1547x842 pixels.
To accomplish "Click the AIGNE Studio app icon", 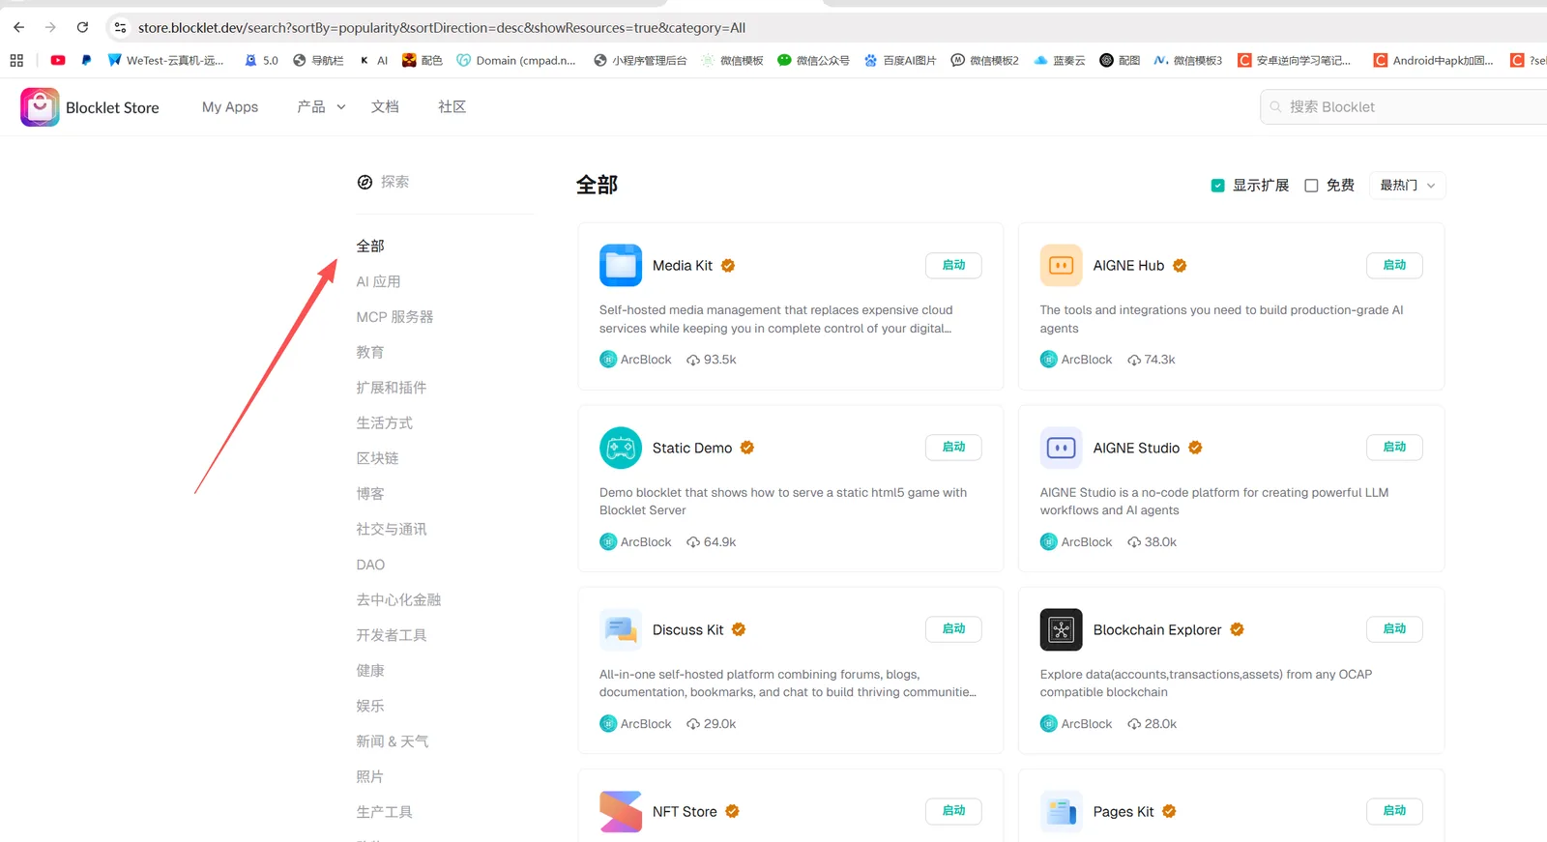I will pos(1061,448).
